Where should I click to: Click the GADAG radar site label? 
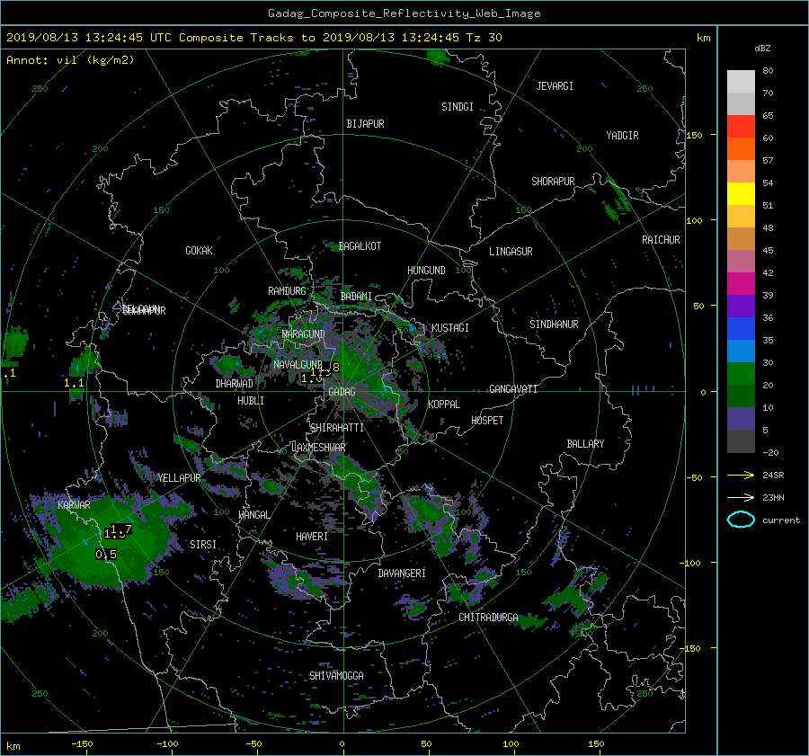click(342, 392)
